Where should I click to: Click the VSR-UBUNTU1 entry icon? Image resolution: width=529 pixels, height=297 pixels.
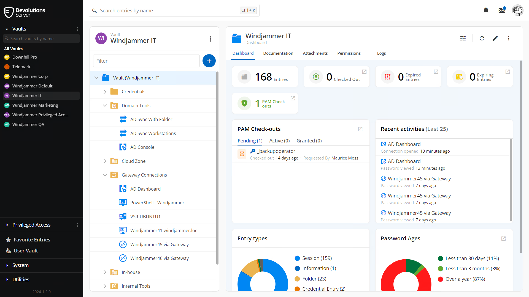click(123, 217)
